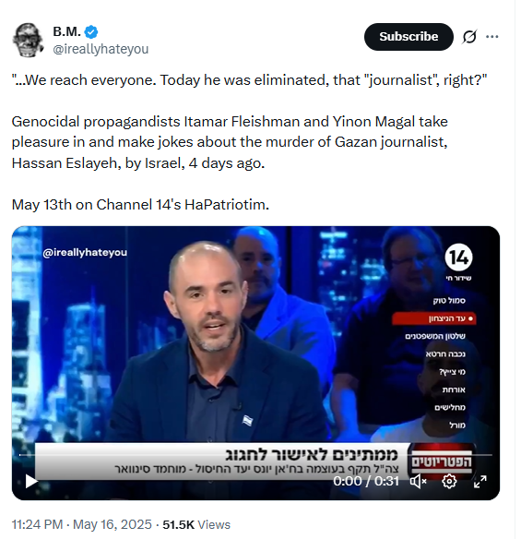521x539 pixels.
Task: Click the סמול טוק item in video list
Action: click(449, 301)
